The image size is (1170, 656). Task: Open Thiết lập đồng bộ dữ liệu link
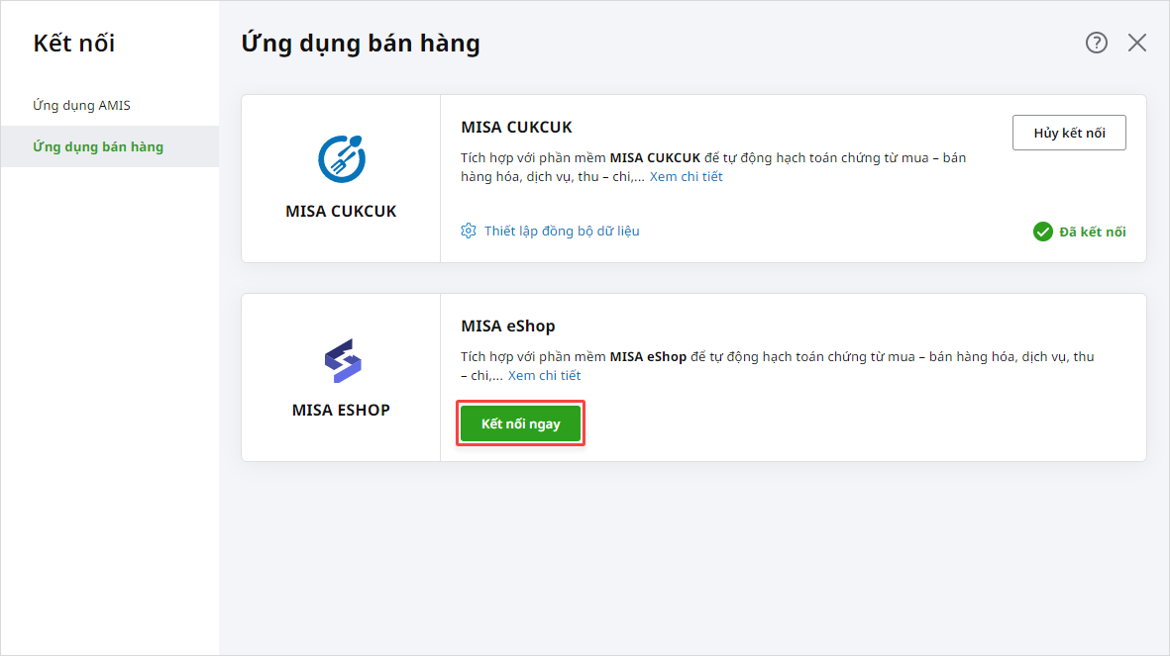pyautogui.click(x=561, y=232)
